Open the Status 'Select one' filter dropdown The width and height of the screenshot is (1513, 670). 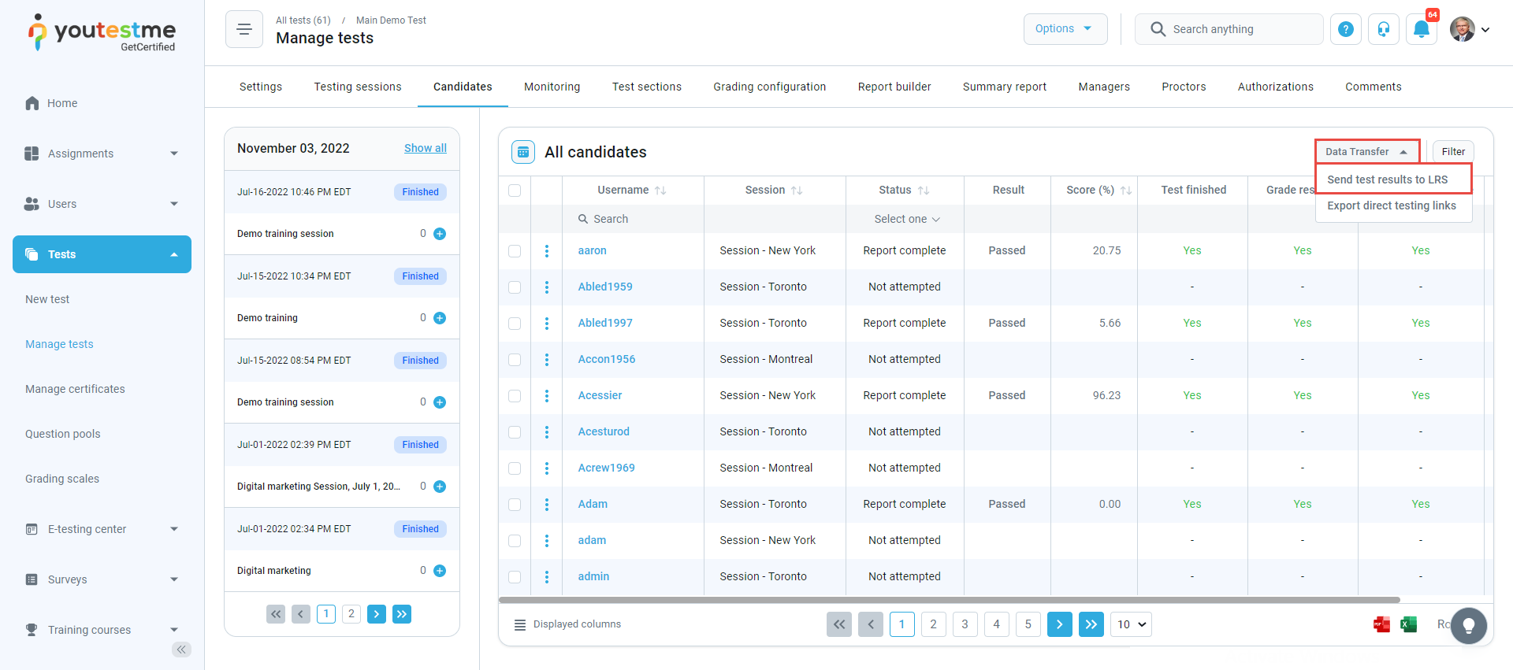tap(906, 220)
